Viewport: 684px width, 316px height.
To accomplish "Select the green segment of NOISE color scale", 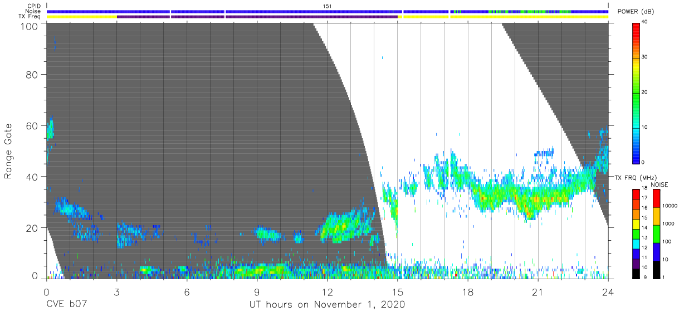I will 656,234.
